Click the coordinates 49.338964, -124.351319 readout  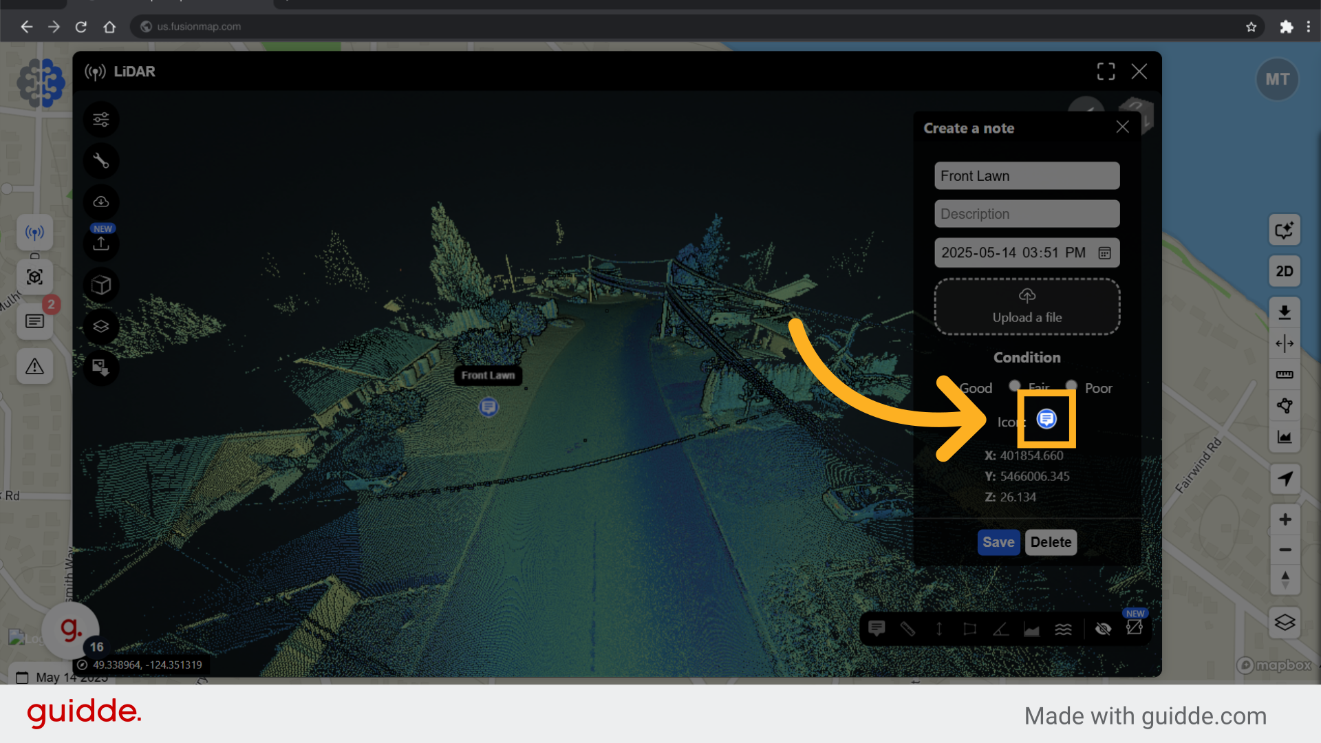[x=147, y=665]
